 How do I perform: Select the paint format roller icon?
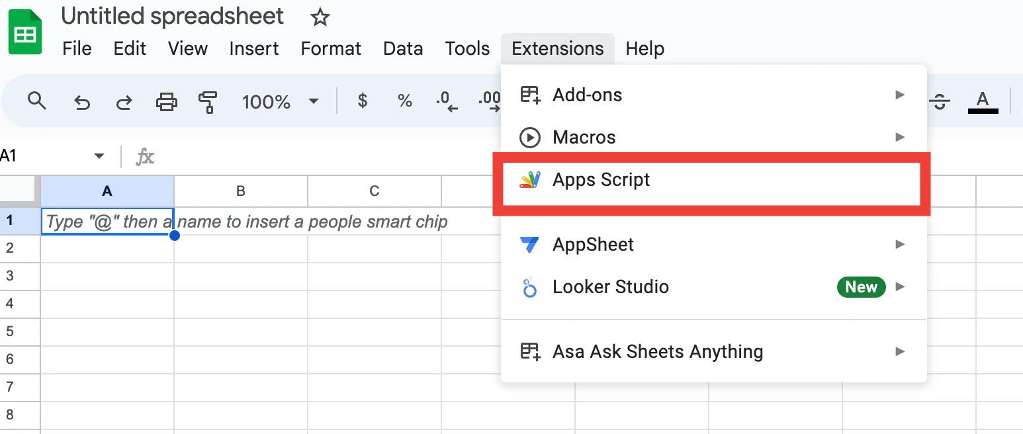[208, 102]
